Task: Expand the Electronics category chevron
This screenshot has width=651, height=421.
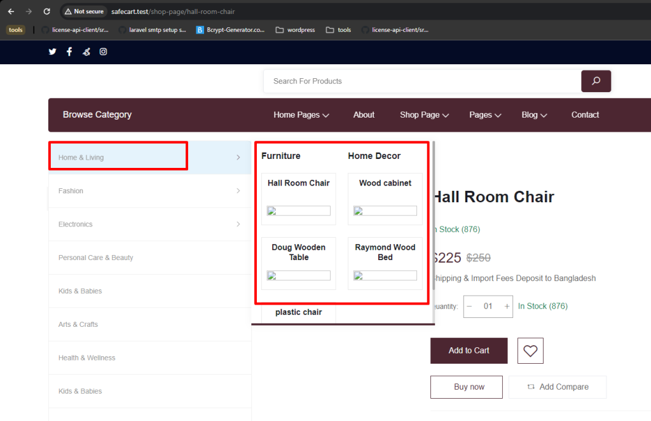Action: 238,224
